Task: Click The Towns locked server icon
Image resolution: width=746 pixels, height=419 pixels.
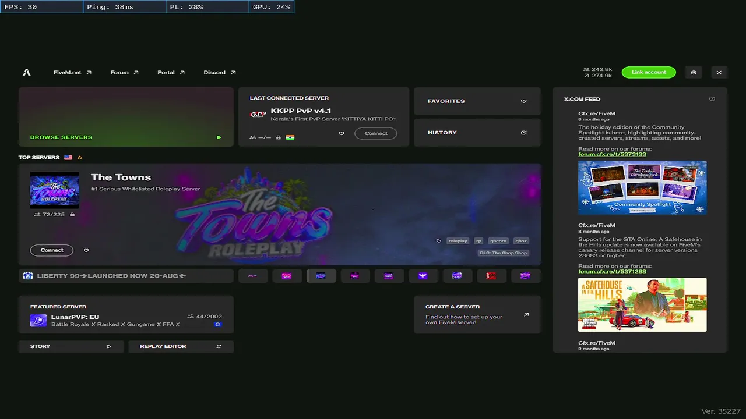Action: click(x=72, y=215)
